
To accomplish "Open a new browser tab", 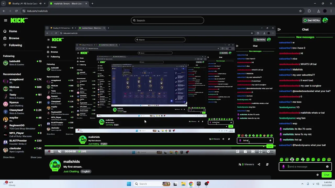I will (92, 4).
